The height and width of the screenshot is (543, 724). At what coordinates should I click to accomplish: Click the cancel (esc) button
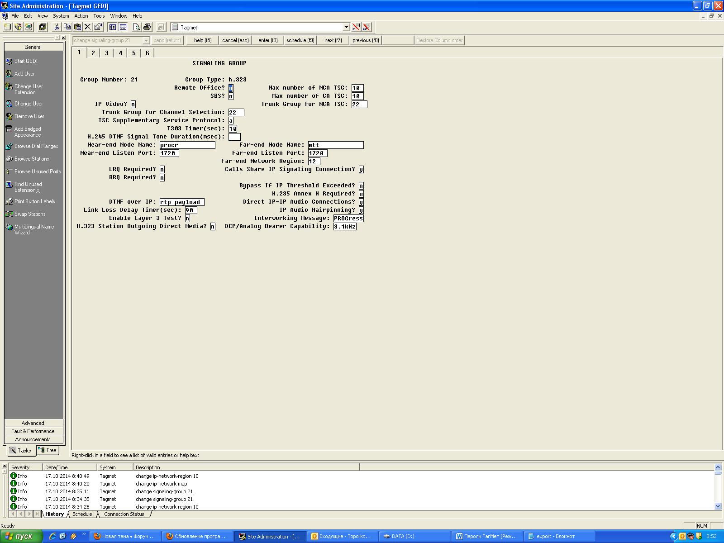coord(235,40)
